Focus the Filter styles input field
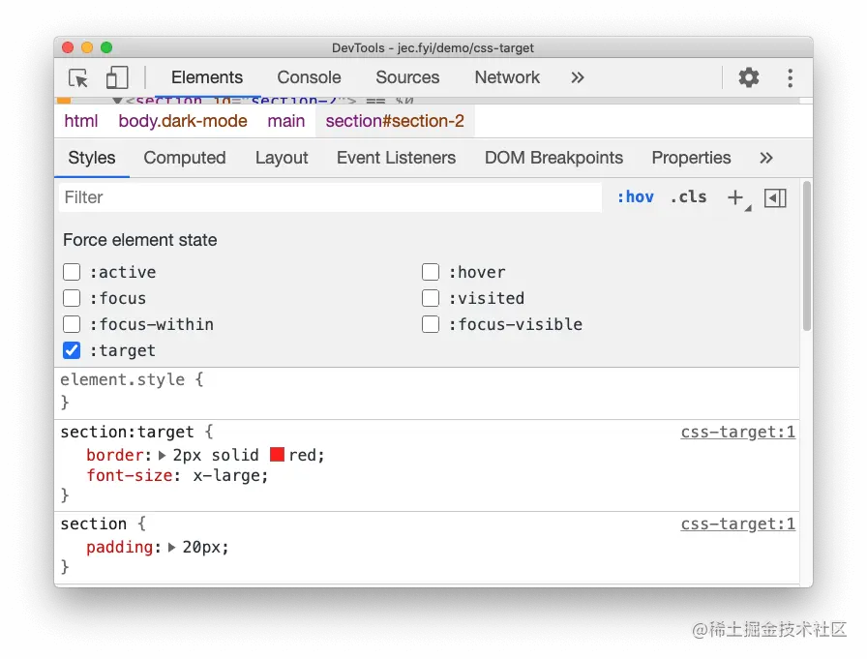Image resolution: width=867 pixels, height=659 pixels. tap(330, 197)
